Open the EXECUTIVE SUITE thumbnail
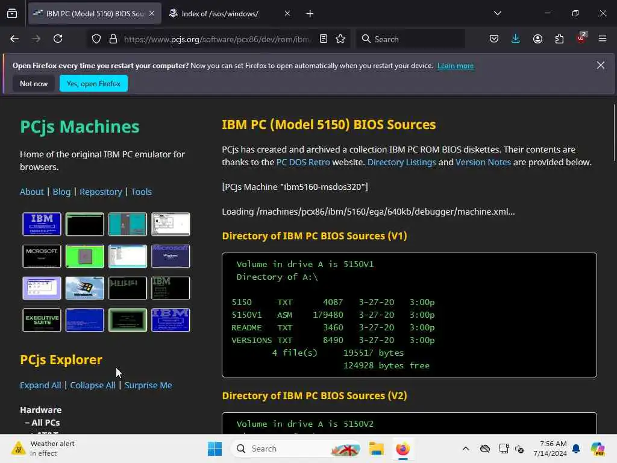The image size is (617, 463). 42,320
